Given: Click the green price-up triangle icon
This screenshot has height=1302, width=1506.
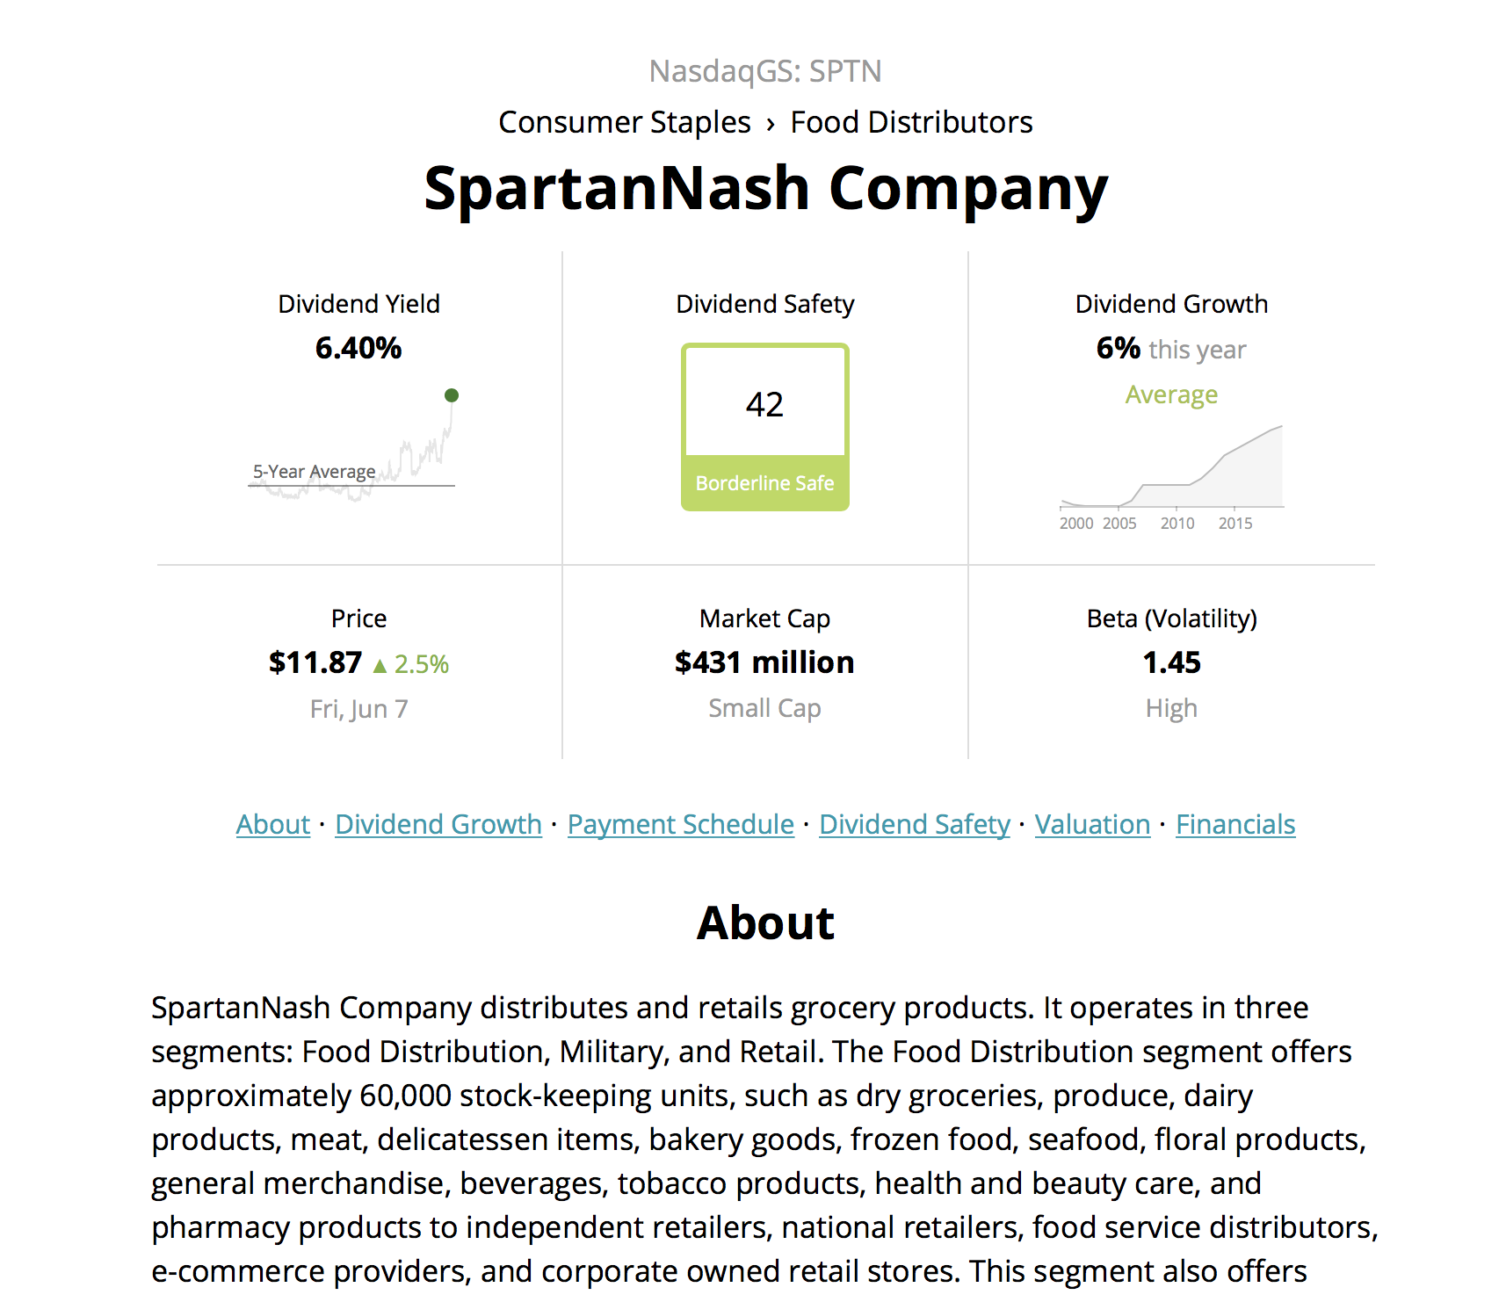Looking at the screenshot, I should click(x=380, y=666).
